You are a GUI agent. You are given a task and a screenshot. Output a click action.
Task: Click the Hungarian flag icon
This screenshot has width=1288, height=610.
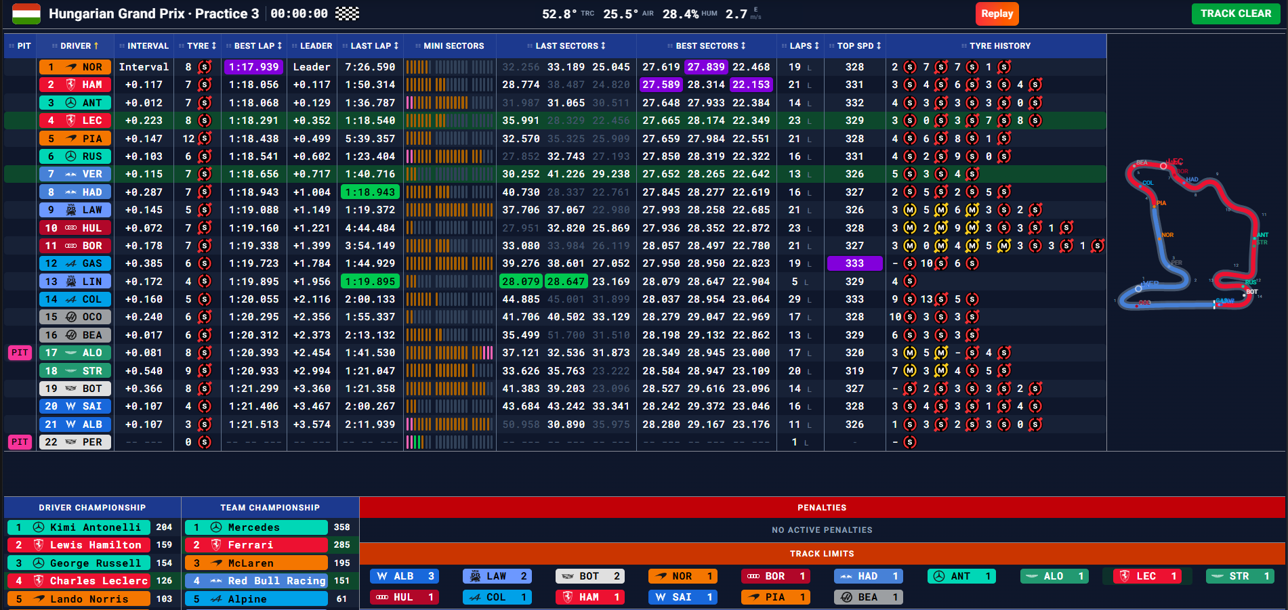coord(26,14)
